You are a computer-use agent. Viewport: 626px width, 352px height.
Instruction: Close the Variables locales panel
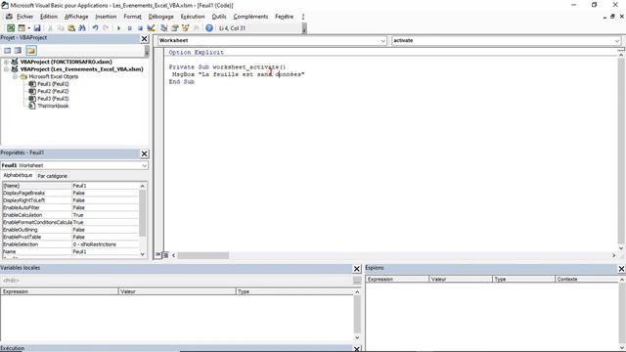357,269
